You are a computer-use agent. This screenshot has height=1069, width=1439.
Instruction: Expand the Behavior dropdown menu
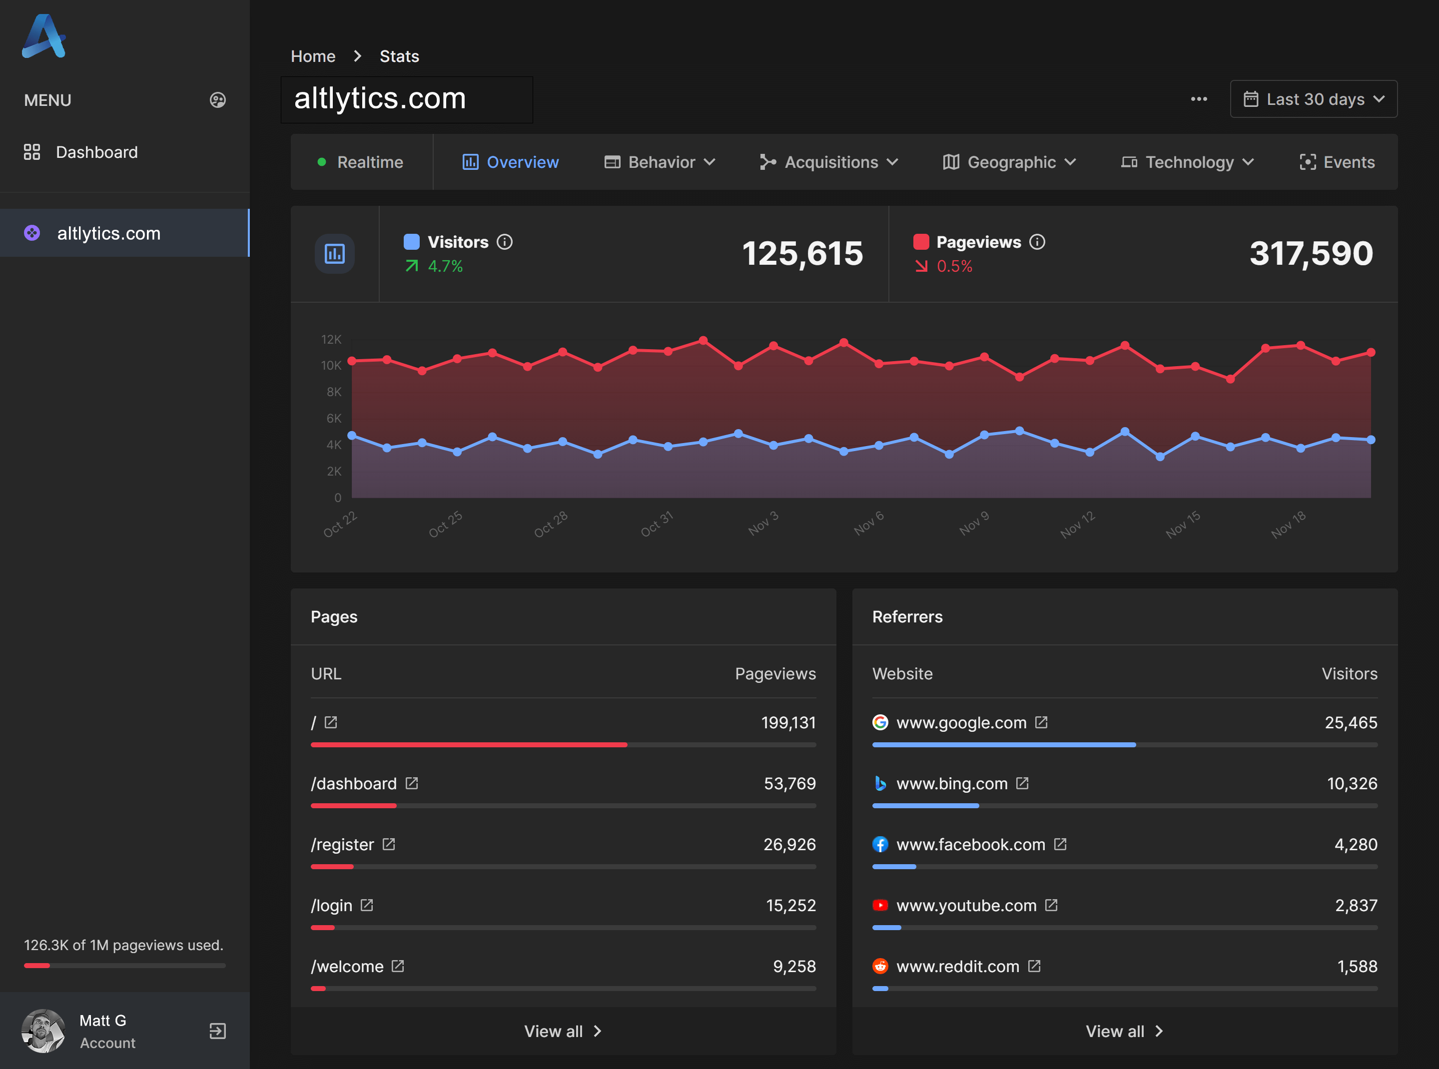pyautogui.click(x=660, y=162)
